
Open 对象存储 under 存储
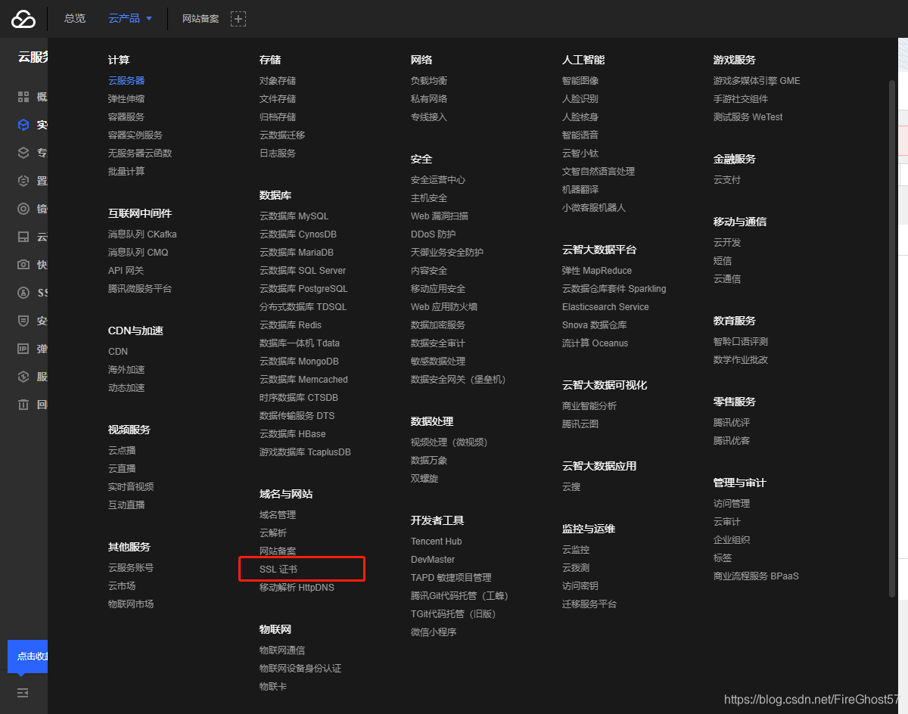coord(278,80)
